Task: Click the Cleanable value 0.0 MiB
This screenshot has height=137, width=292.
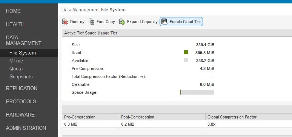Action: [207, 84]
